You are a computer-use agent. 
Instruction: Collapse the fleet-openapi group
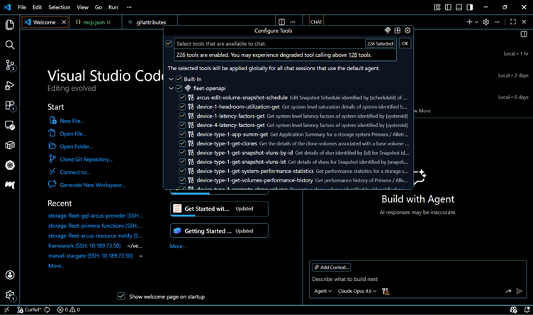[x=172, y=88]
